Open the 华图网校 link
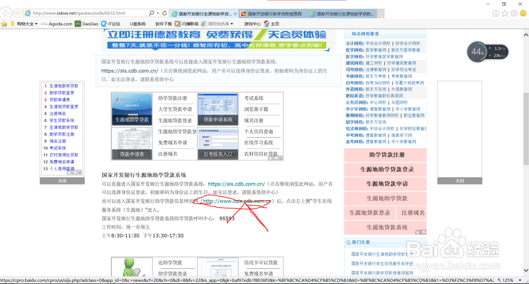This screenshot has width=529, height=284. (x=399, y=103)
